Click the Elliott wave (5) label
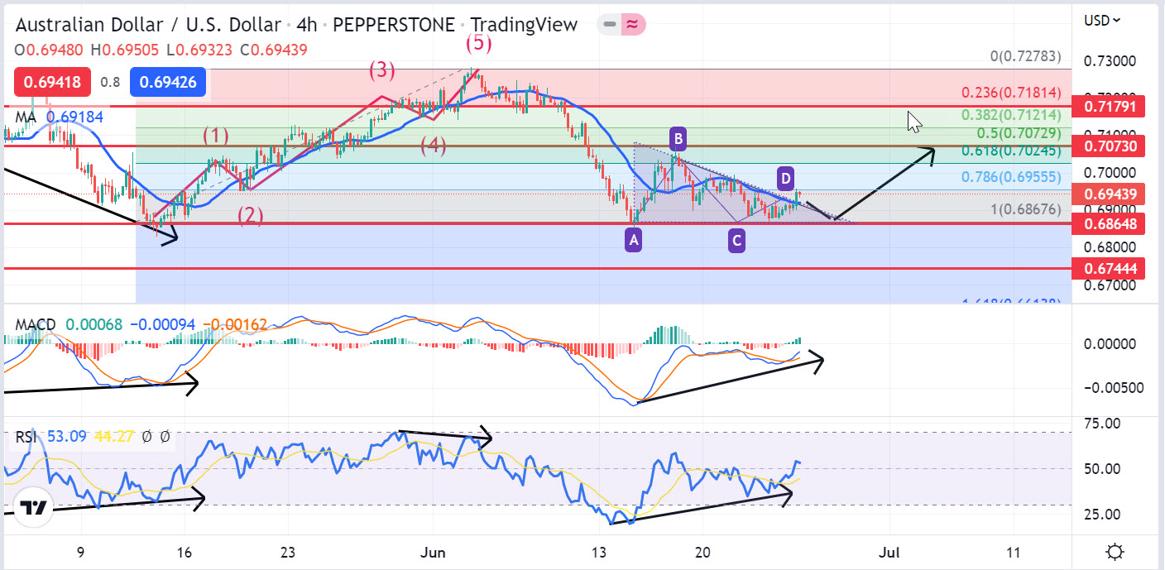 pyautogui.click(x=479, y=42)
